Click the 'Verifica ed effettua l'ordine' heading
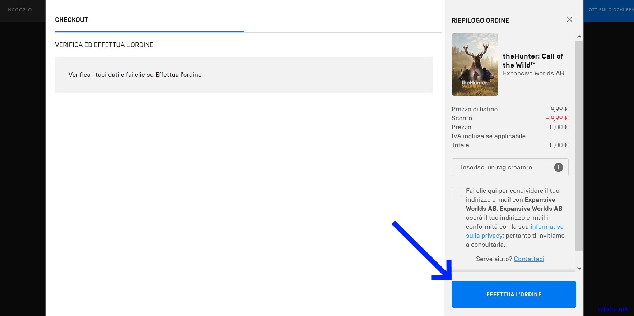The width and height of the screenshot is (634, 316). tap(104, 45)
